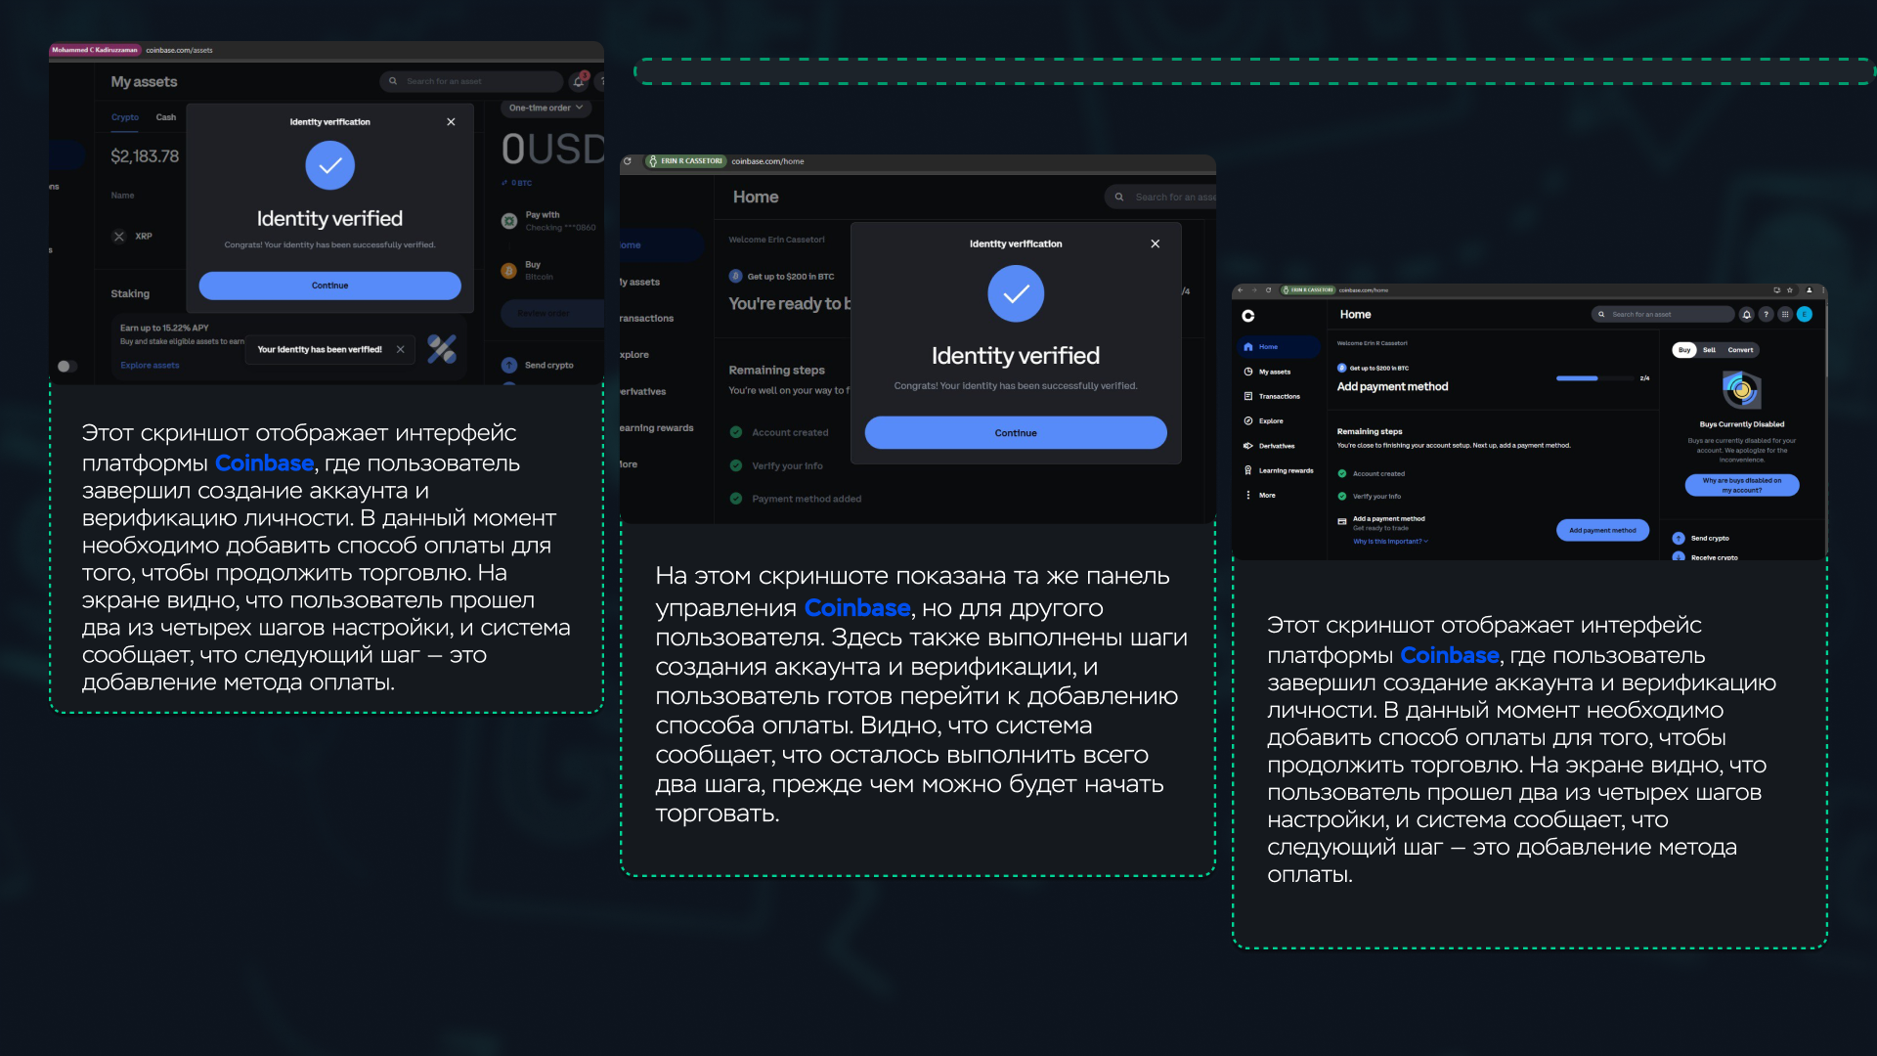Screen dimensions: 1877x1056
Task: Click the Coinbase logo in the sidebar
Action: pos(1248,316)
